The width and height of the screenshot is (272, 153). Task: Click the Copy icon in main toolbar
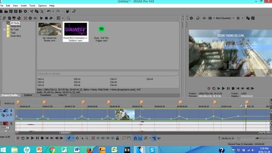point(37,11)
